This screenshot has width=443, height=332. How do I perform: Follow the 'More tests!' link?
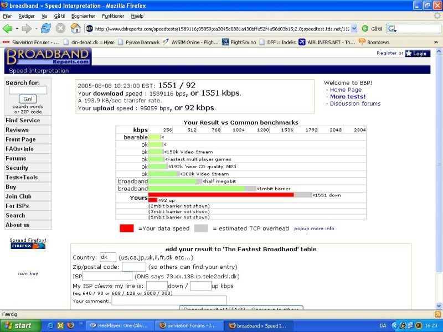347,97
